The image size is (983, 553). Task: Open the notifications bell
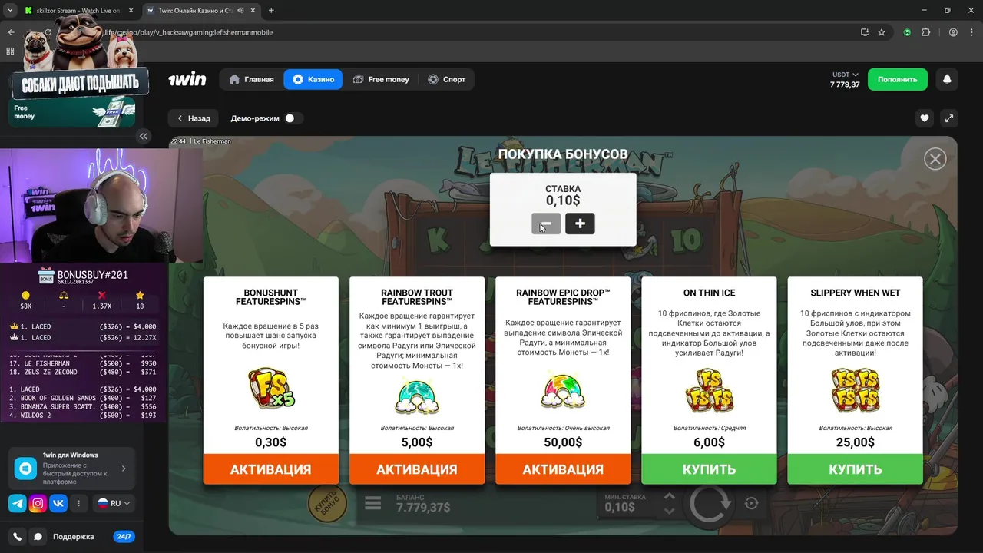(x=947, y=79)
